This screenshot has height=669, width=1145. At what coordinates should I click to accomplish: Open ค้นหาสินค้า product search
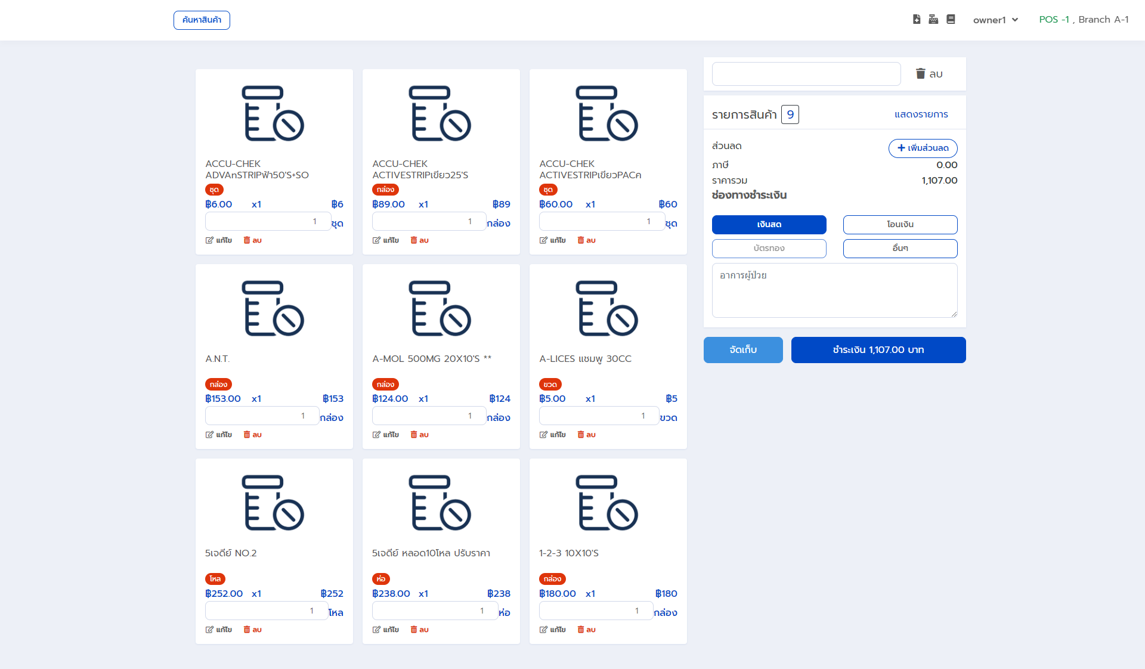point(202,20)
